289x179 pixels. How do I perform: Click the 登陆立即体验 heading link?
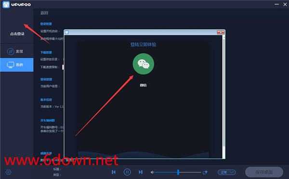(x=143, y=45)
